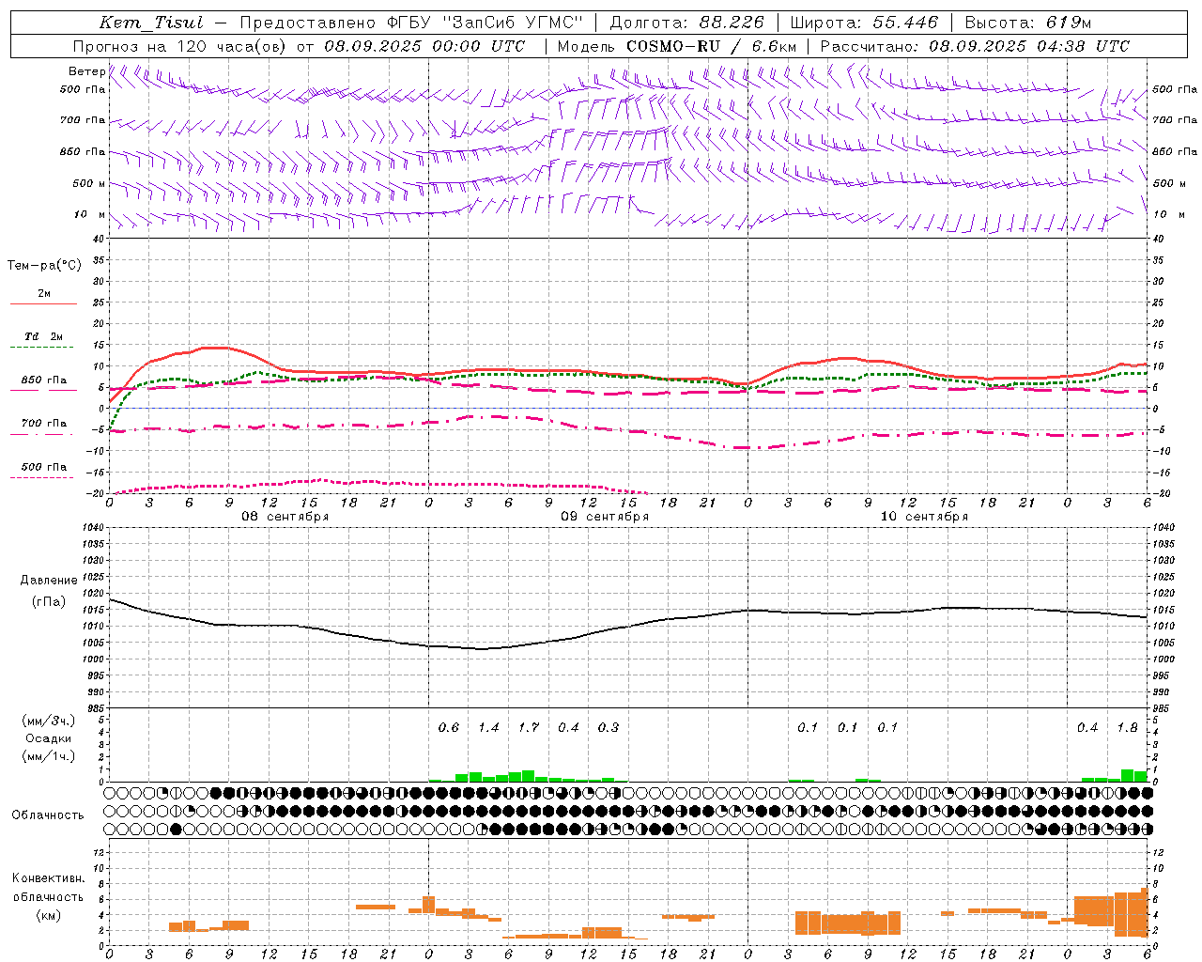Click the dashed line sample under Td 2м
This screenshot has width=1202, height=962.
[x=41, y=348]
